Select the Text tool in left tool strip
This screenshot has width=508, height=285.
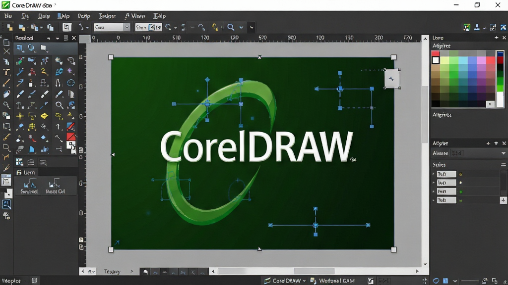6,72
